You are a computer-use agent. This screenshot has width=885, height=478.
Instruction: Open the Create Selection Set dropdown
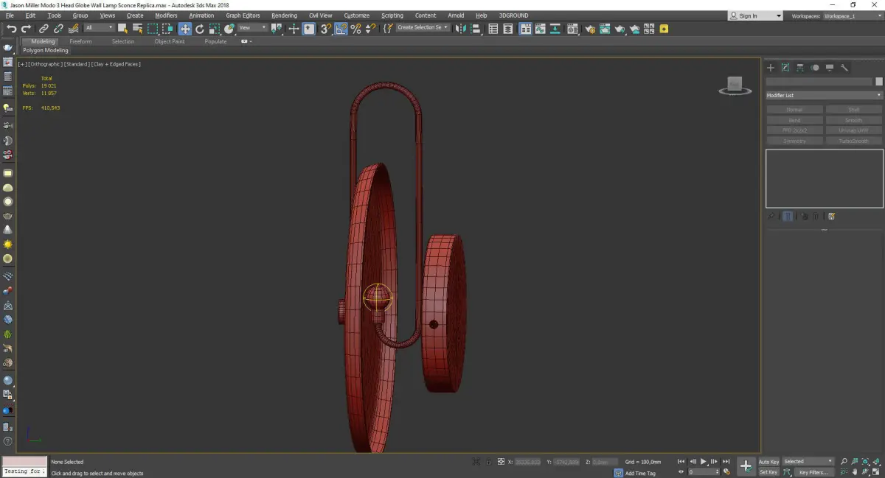coord(423,28)
